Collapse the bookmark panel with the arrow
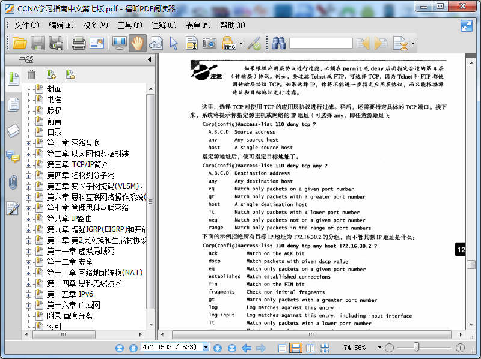The image size is (481, 359). coord(150,59)
